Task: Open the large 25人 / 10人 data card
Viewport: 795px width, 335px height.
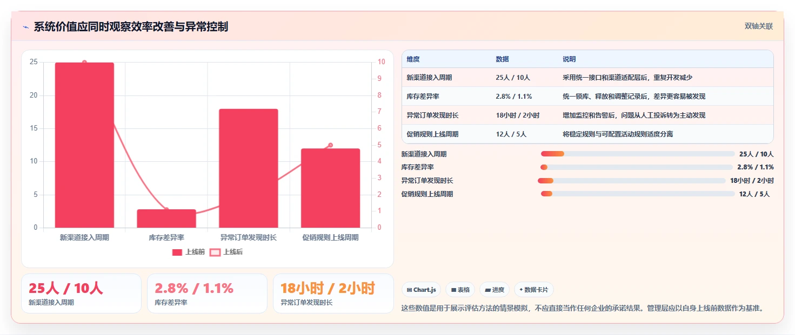Action: point(81,293)
